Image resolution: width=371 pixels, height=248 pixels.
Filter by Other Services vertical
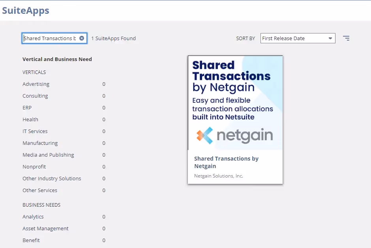(40, 190)
